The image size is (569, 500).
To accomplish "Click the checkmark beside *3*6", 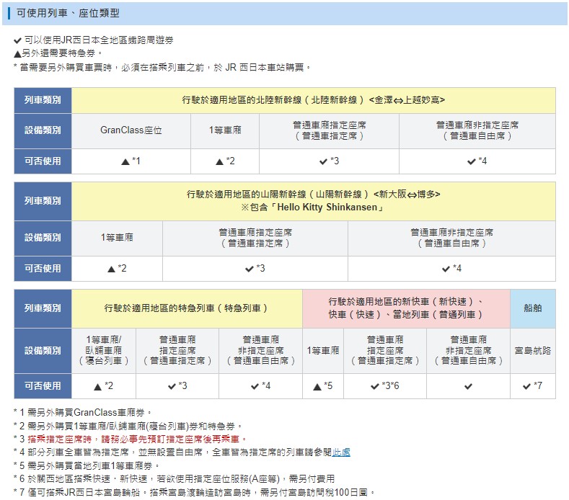I will [x=375, y=386].
